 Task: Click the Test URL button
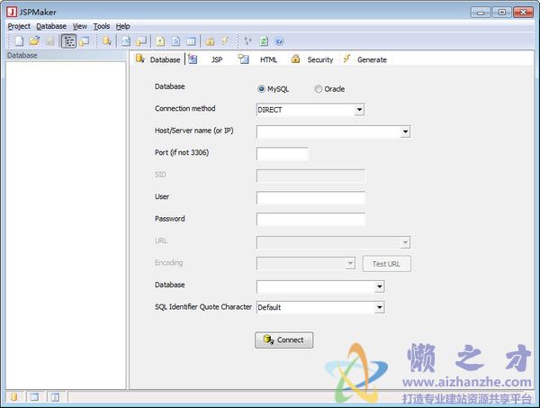386,264
